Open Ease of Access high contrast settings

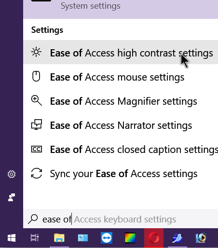121,52
